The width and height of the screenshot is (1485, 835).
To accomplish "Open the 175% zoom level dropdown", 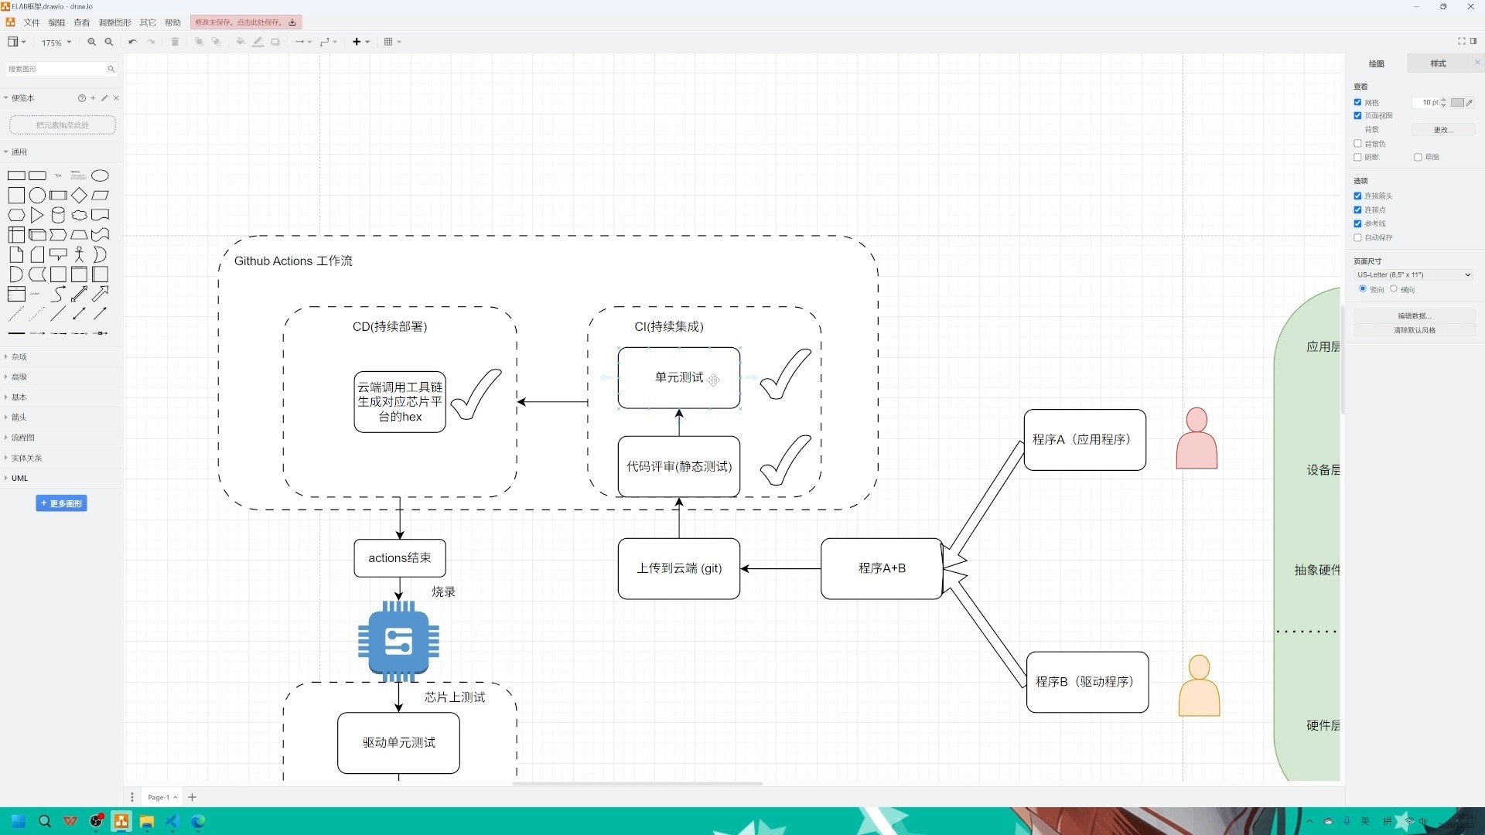I will 56,43.
